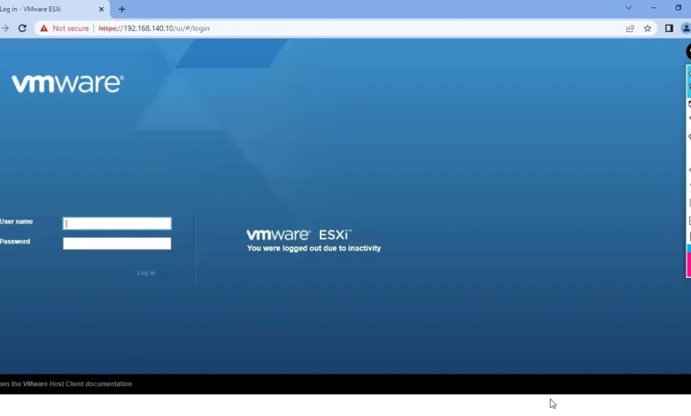Click the address bar URL 192.168.140.10
The height and width of the screenshot is (416, 691).
(154, 28)
